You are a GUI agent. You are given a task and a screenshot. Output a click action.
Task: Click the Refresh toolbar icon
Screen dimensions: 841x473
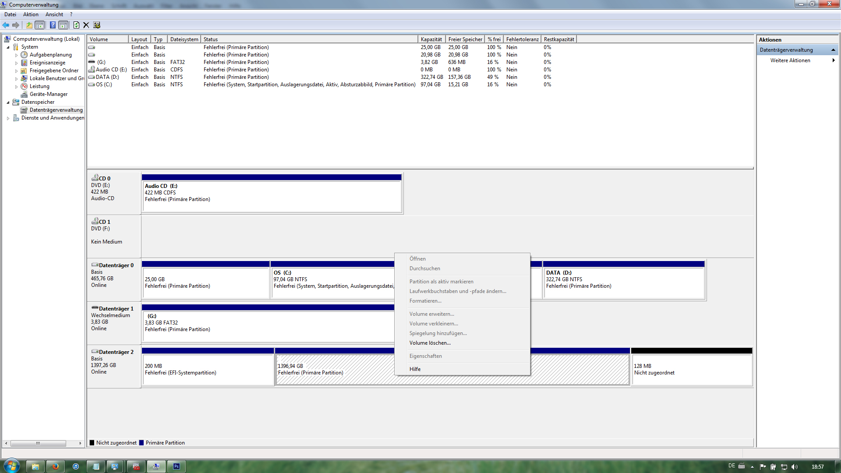pyautogui.click(x=76, y=25)
